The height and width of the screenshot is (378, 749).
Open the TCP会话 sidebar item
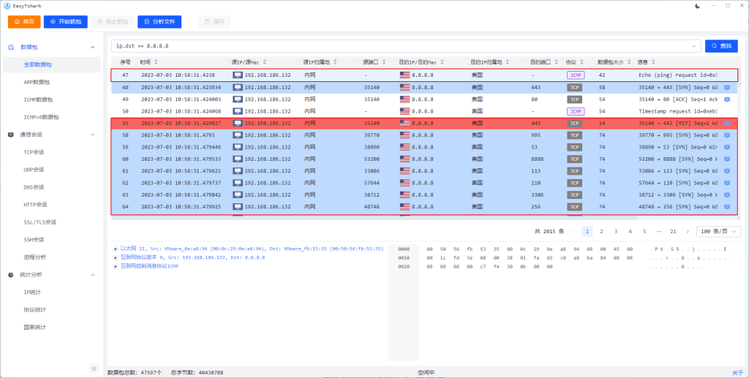pyautogui.click(x=34, y=152)
